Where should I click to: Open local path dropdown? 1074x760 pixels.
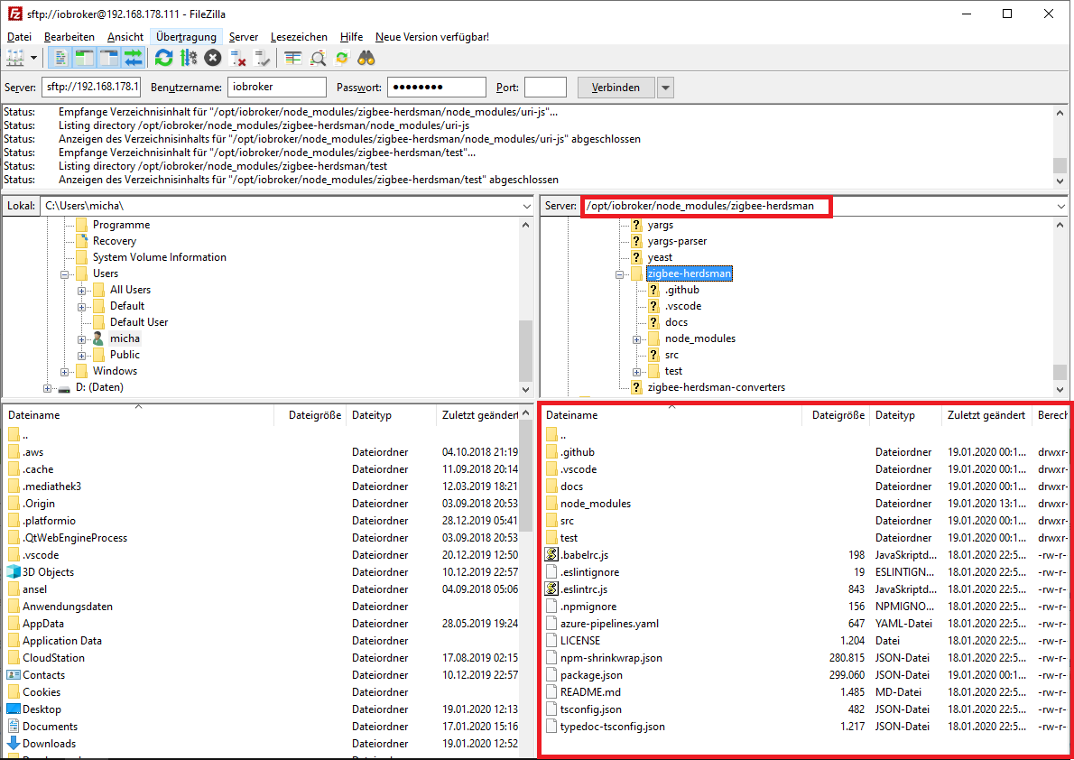click(x=527, y=206)
